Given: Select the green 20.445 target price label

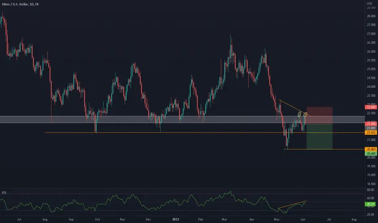Looking at the screenshot, I should 371,154.
